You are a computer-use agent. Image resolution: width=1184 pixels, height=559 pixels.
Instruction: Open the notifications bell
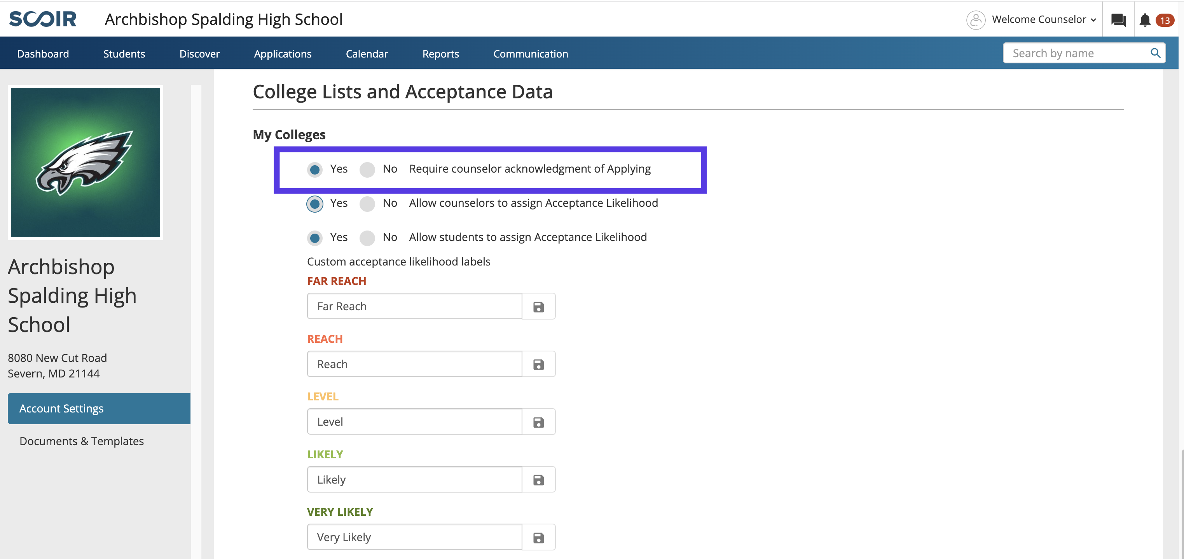tap(1145, 20)
